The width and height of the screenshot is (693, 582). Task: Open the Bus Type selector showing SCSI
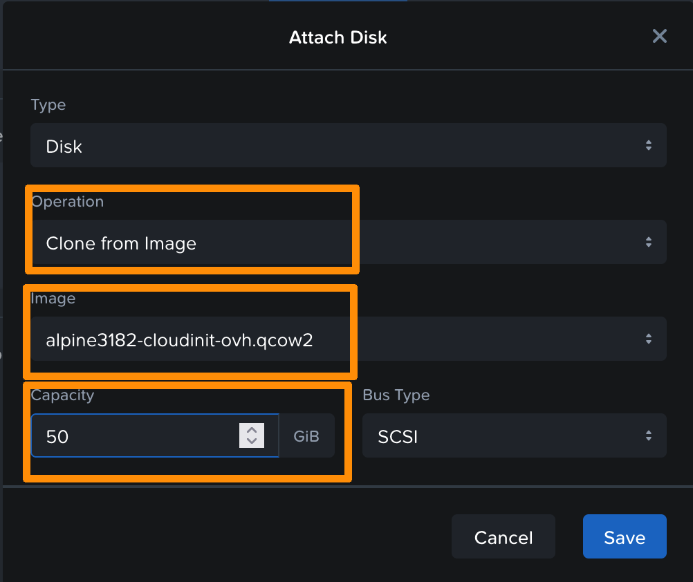tap(515, 435)
